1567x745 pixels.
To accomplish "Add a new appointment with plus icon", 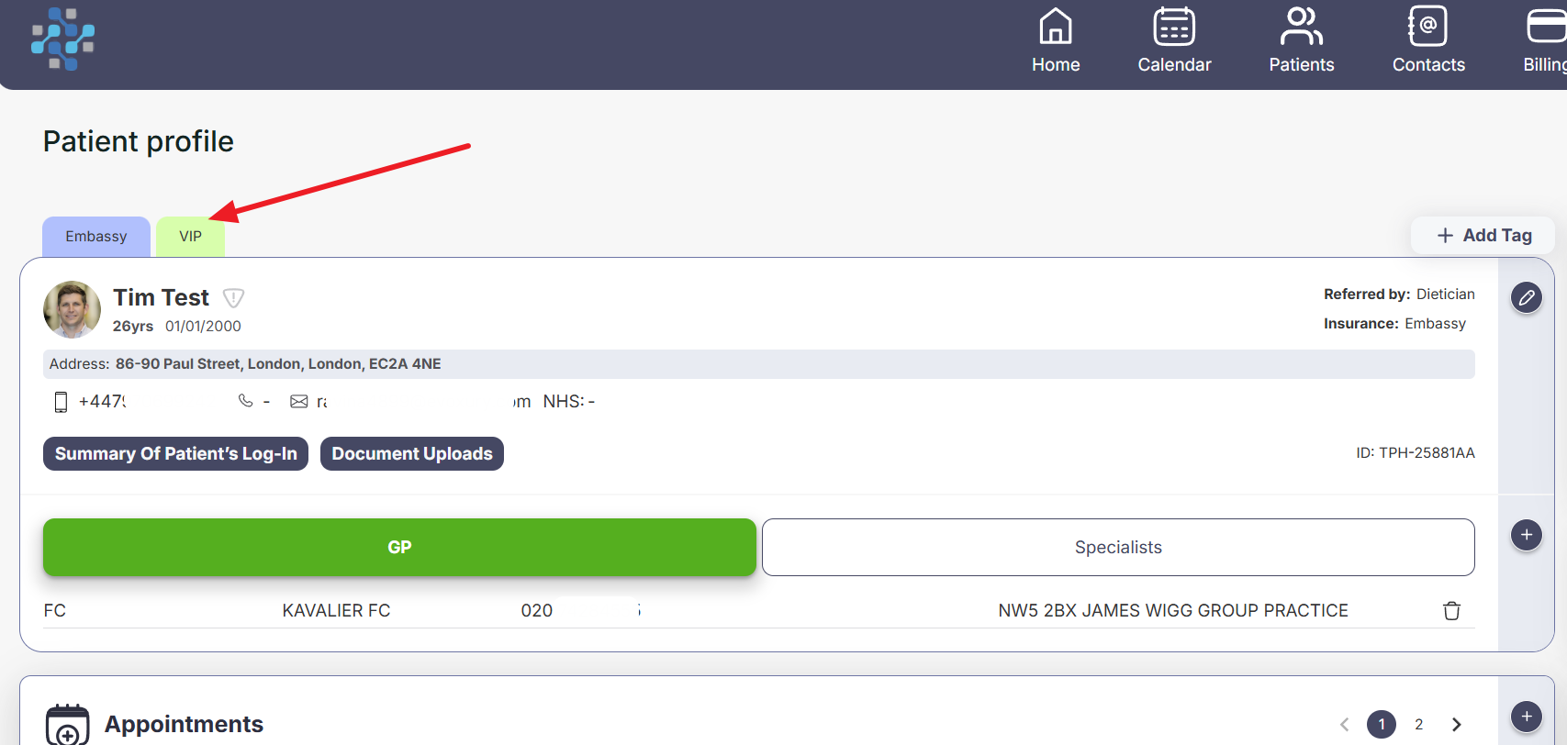I will tap(1526, 717).
